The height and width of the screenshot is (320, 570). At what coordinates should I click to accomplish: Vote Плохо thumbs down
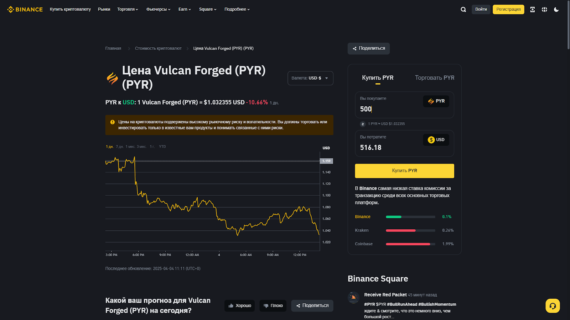point(273,306)
